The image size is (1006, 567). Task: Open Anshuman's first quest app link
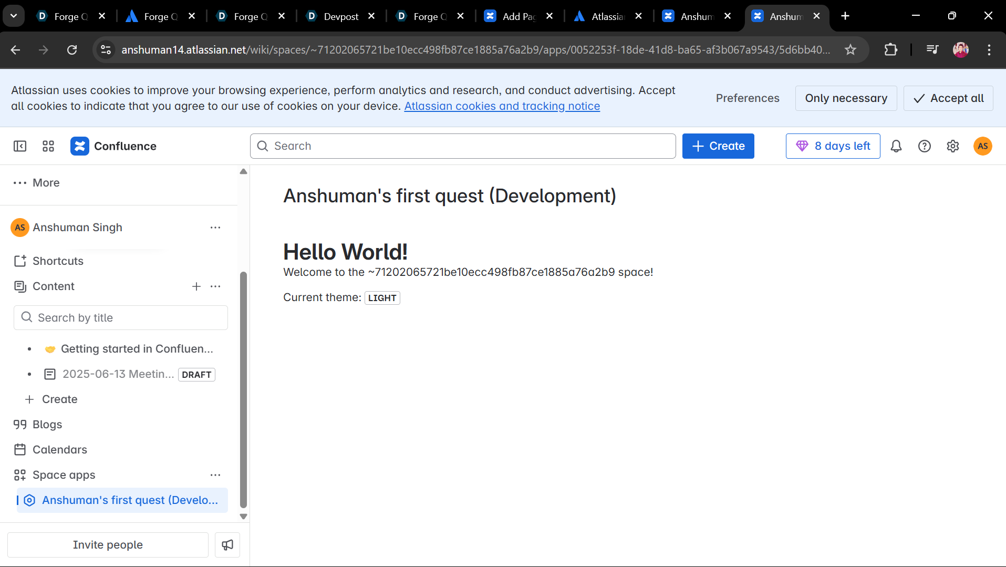click(122, 500)
